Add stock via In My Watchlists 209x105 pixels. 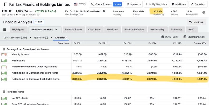pyautogui.click(x=156, y=4)
